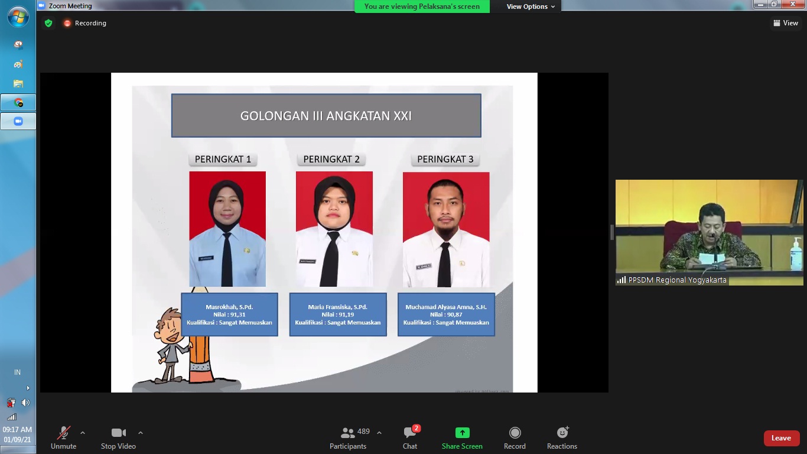Unmute the microphone
The image size is (807, 454).
coord(63,438)
